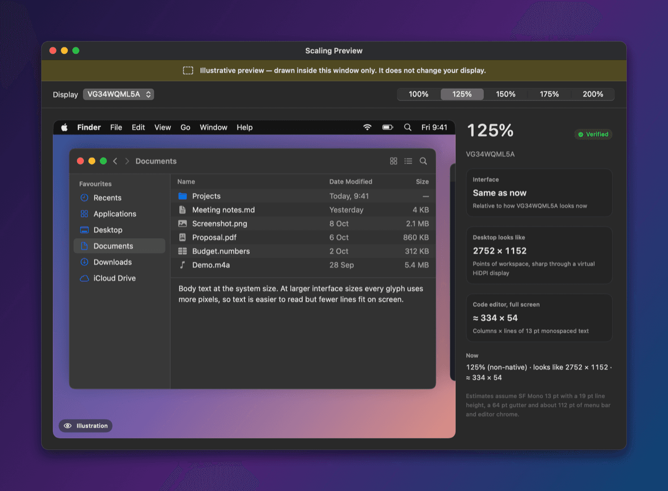Viewport: 668px width, 491px height.
Task: Click the Interface Same as now card
Action: coord(539,193)
